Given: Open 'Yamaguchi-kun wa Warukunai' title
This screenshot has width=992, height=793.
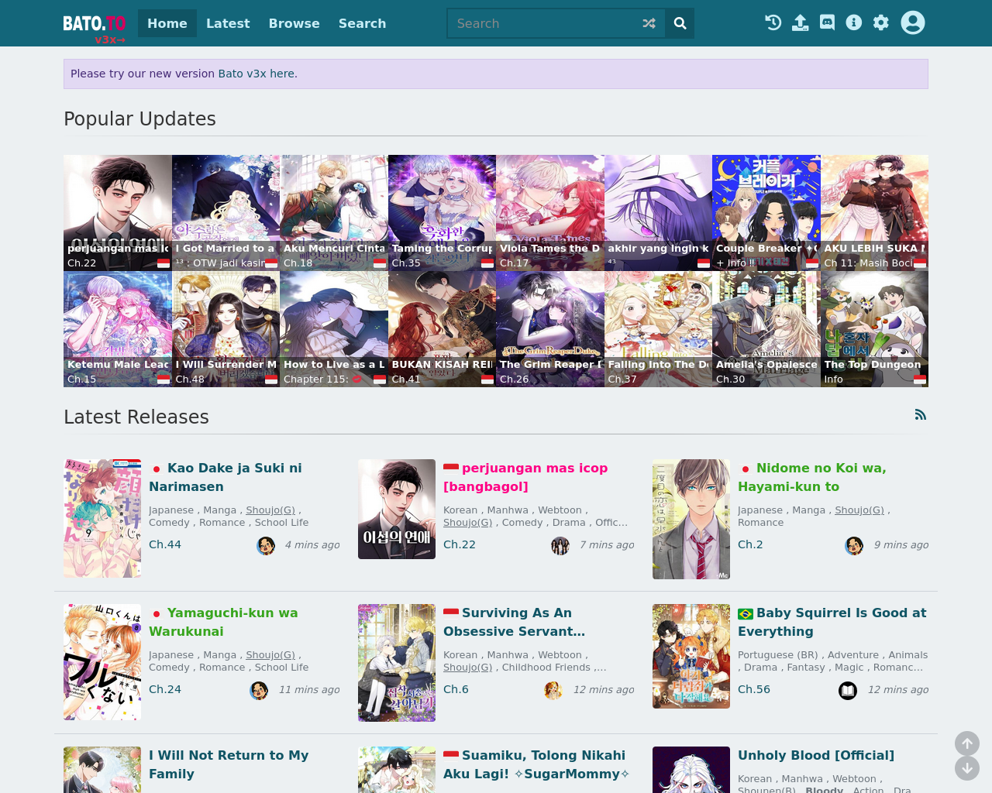Looking at the screenshot, I should point(223,622).
